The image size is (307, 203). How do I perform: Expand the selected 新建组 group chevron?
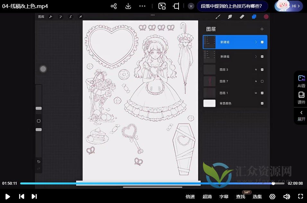click(x=256, y=42)
